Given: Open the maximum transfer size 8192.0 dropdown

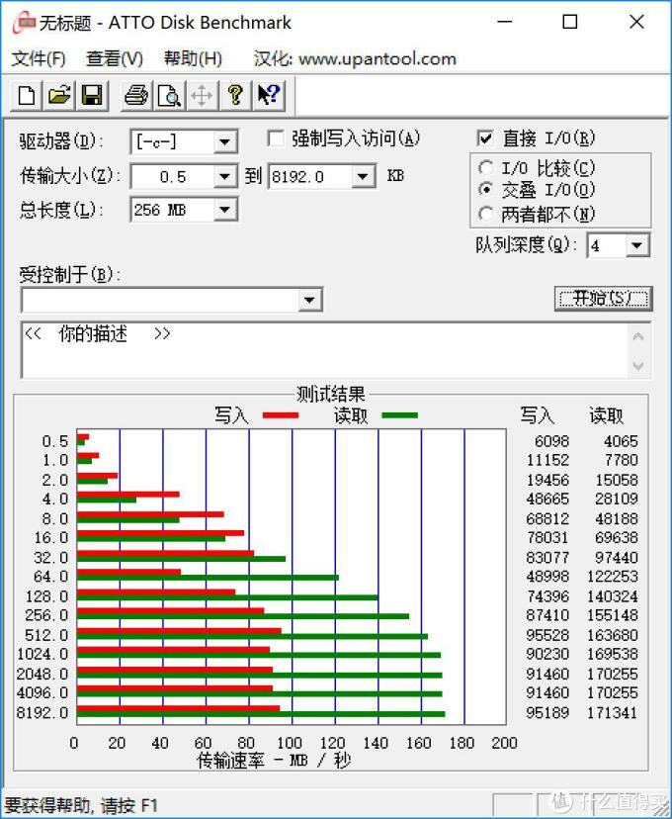Looking at the screenshot, I should pyautogui.click(x=363, y=176).
